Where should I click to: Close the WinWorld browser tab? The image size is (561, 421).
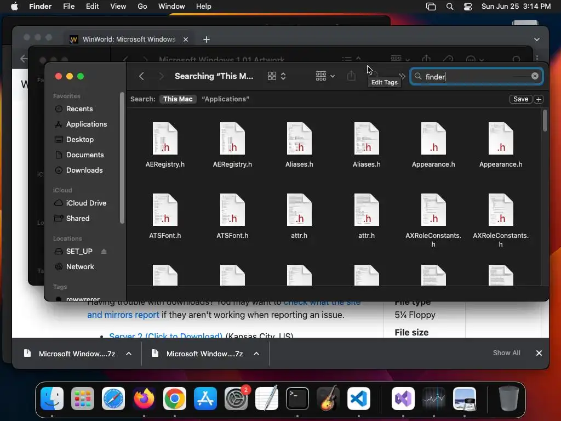pyautogui.click(x=186, y=39)
